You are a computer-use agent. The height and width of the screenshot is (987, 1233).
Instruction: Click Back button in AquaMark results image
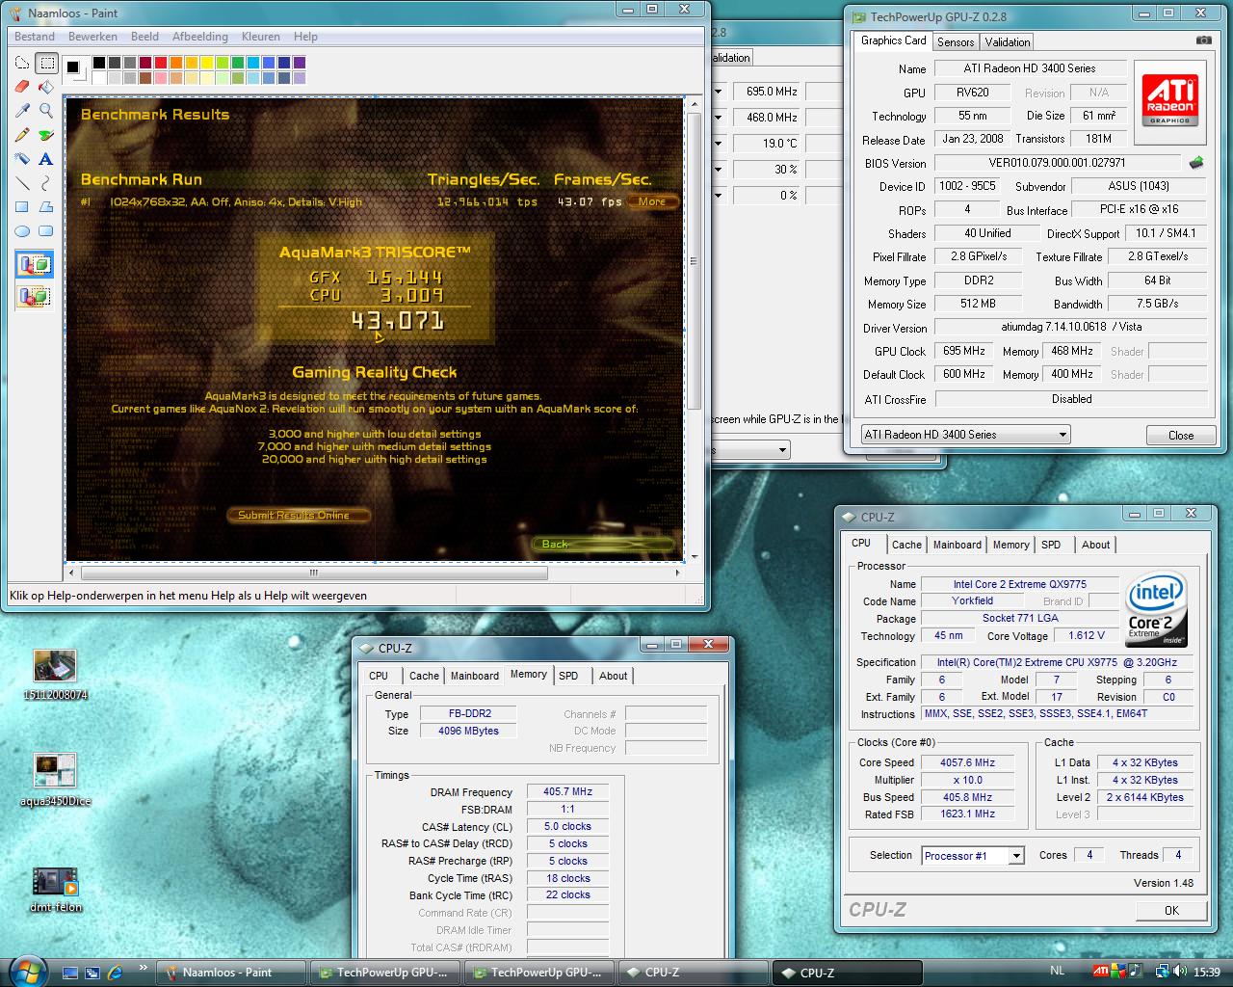point(604,544)
